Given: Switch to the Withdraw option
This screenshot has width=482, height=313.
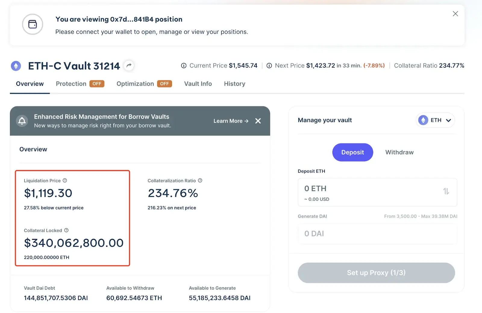Looking at the screenshot, I should coord(399,152).
